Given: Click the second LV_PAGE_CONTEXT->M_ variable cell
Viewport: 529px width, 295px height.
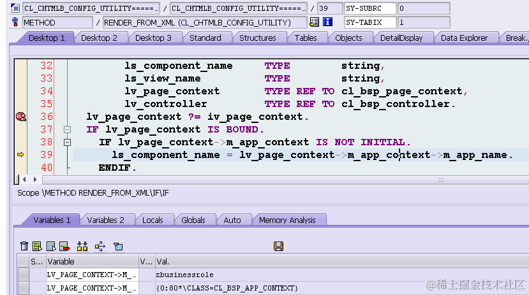Looking at the screenshot, I should pos(92,288).
